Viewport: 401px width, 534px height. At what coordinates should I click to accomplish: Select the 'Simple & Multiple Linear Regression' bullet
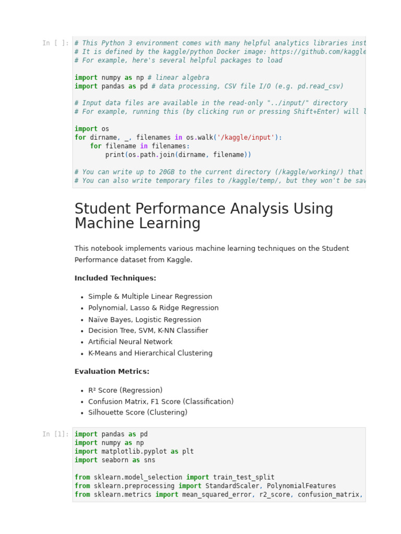click(x=150, y=297)
